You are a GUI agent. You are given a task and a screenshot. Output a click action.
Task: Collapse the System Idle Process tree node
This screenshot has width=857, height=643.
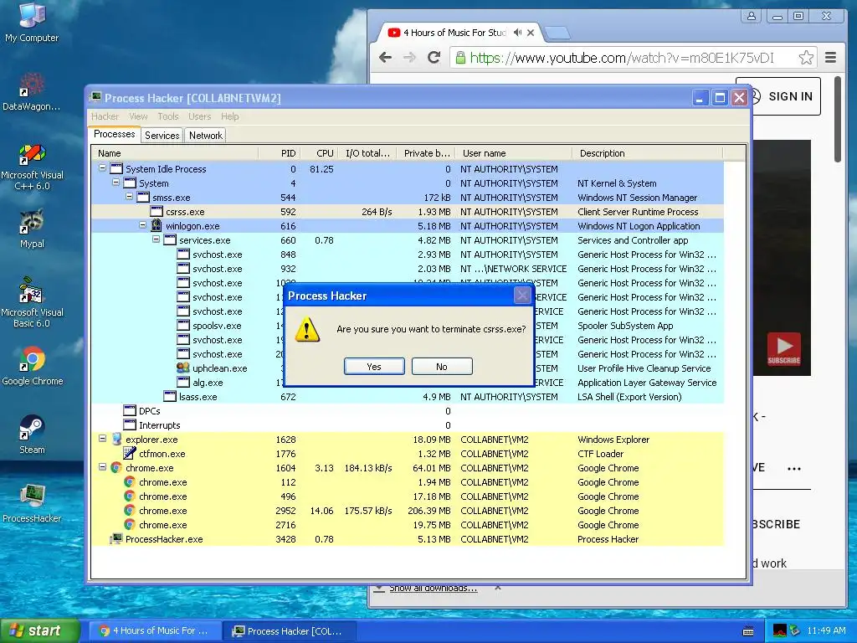(102, 168)
